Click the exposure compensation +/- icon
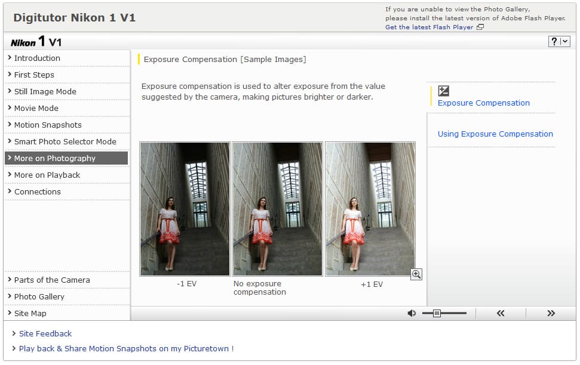This screenshot has height=365, width=580. 443,91
